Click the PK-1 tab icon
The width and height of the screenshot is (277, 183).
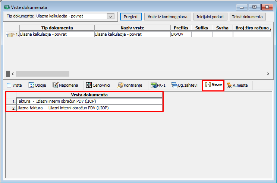[x=154, y=86]
